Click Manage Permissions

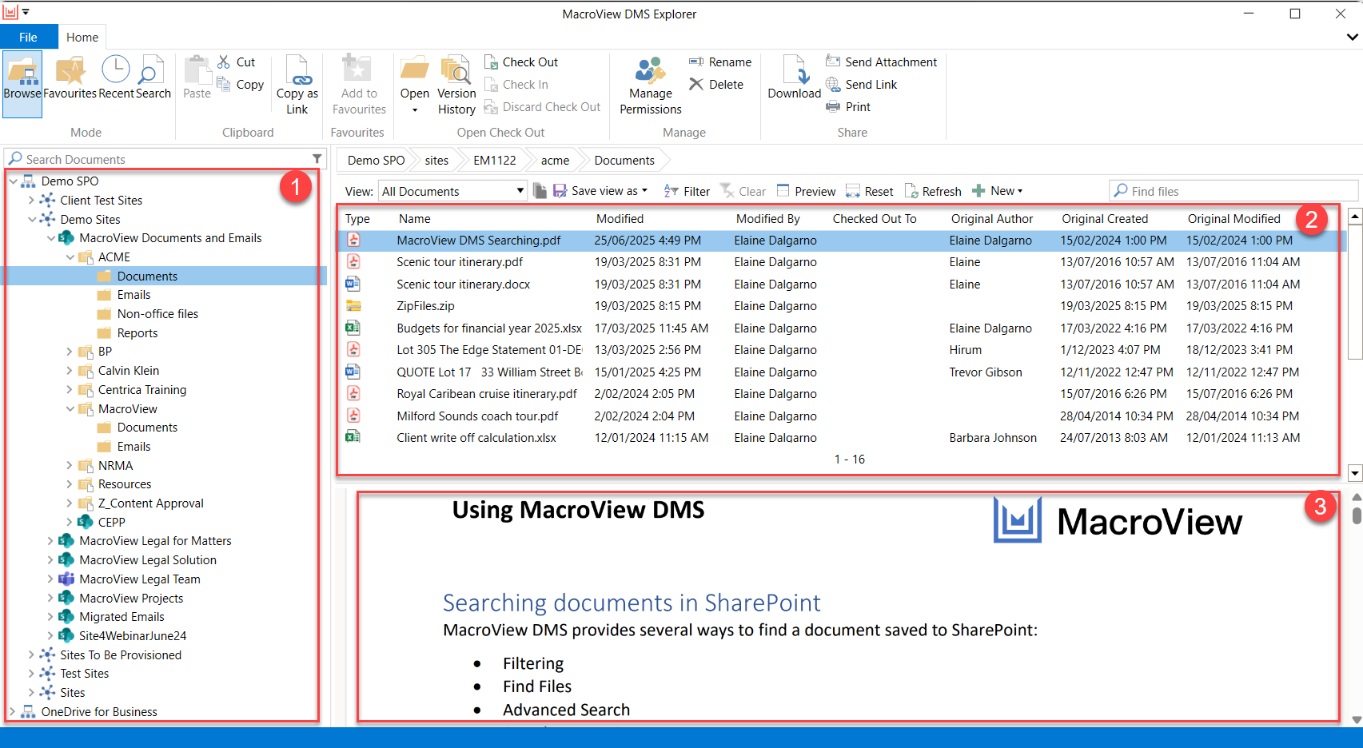tap(651, 86)
